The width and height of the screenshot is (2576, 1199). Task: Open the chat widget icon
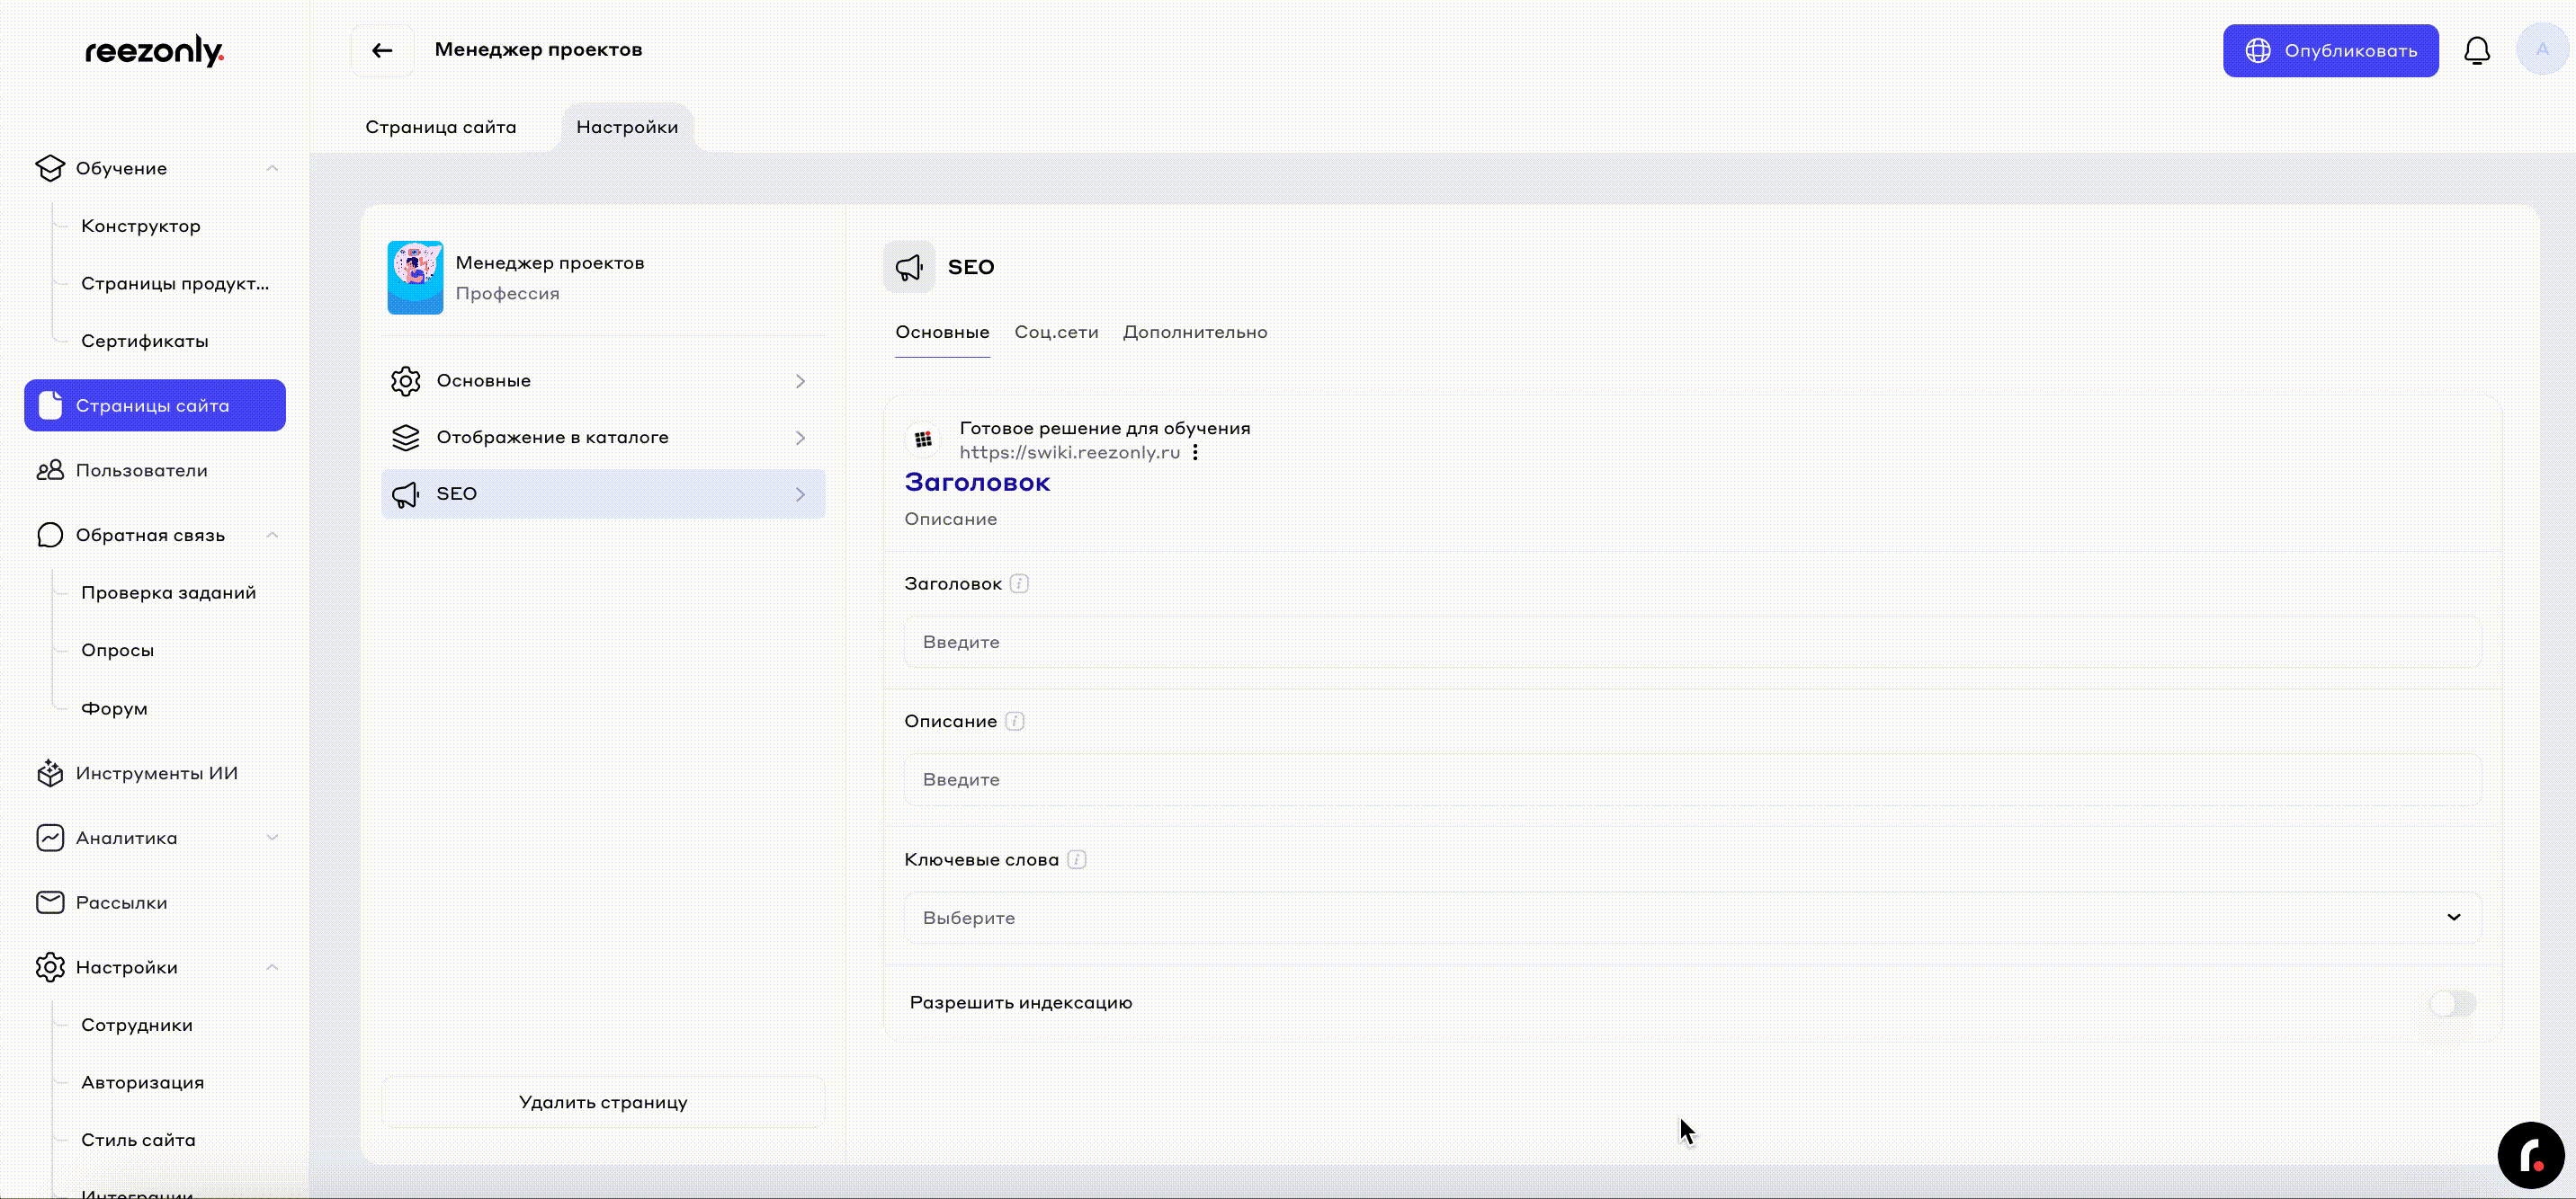click(2530, 1156)
